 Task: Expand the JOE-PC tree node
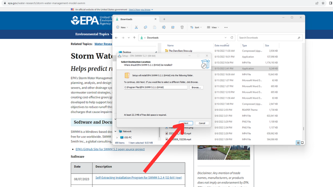(117, 137)
